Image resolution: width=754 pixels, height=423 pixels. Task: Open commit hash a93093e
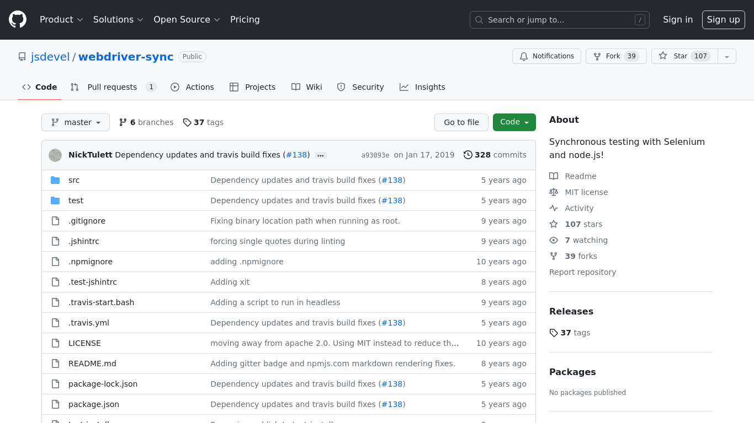(375, 155)
